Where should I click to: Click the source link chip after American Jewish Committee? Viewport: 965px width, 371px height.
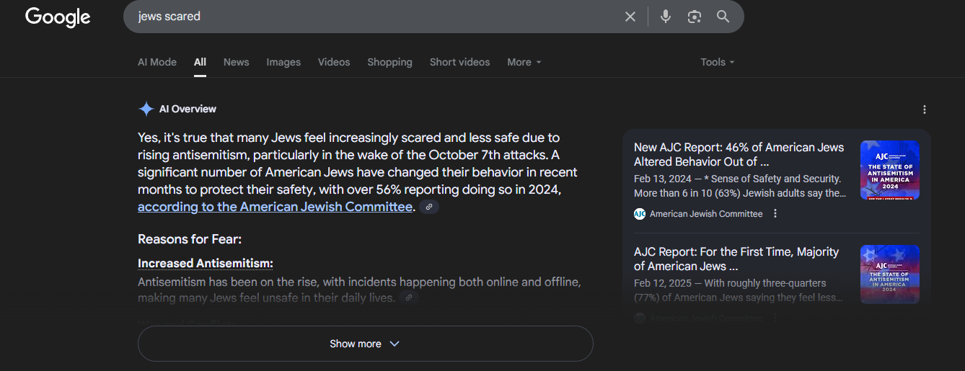(429, 207)
